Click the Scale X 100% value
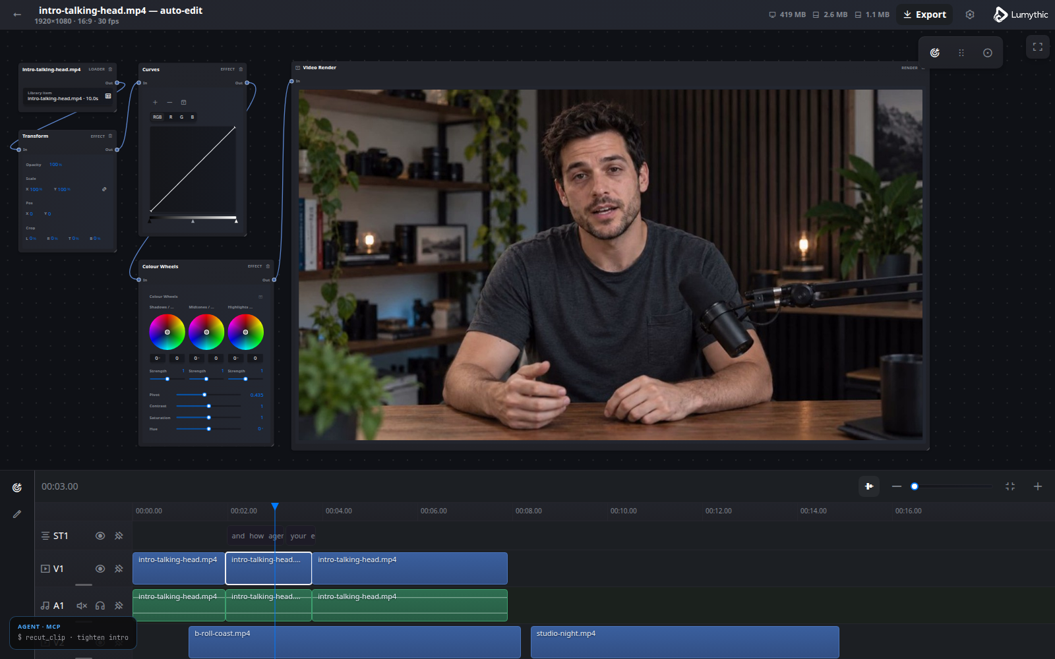Screen dimensions: 1055x659 (x=36, y=189)
